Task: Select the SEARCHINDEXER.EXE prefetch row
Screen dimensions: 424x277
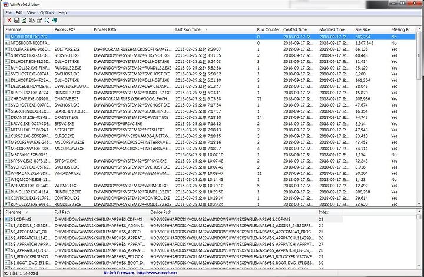Action: click(x=210, y=111)
